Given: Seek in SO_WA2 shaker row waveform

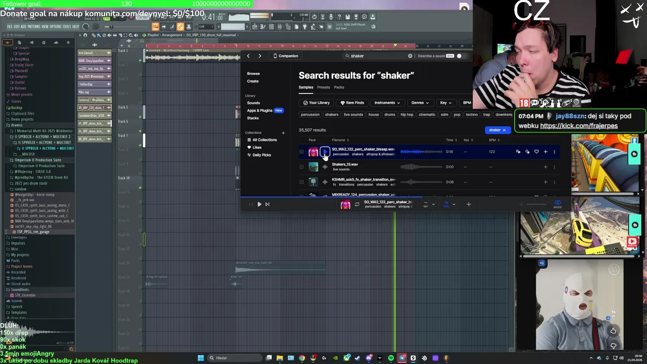Looking at the screenshot, I should (421, 152).
